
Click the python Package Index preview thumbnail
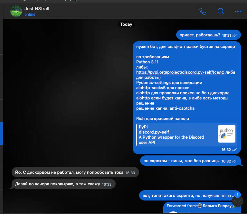pyautogui.click(x=227, y=134)
